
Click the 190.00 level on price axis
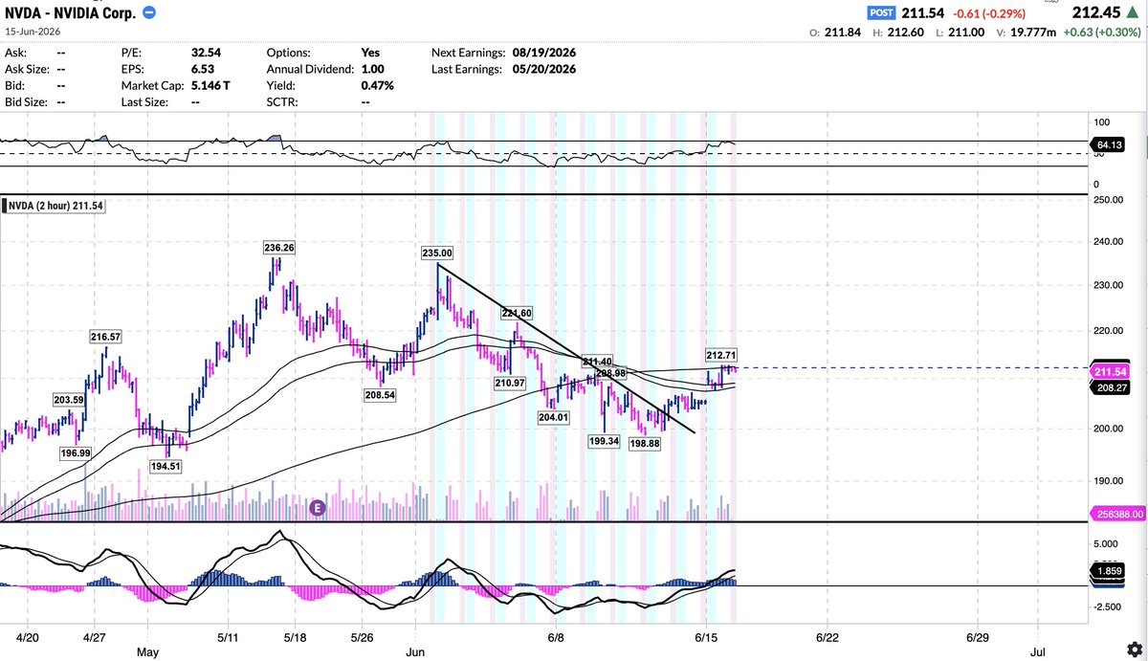click(1108, 481)
